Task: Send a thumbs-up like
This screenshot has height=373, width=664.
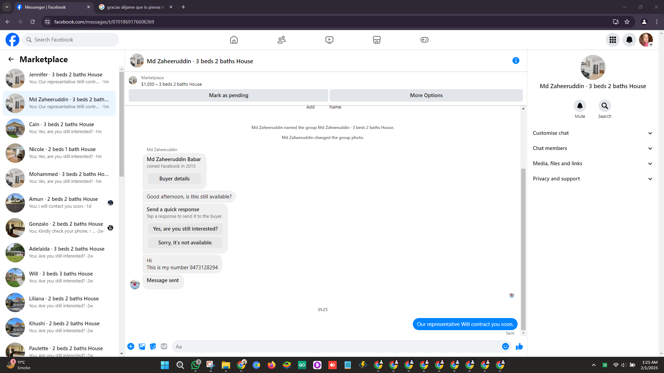Action: tap(519, 346)
